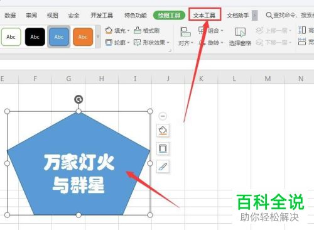Open the 填充 fill dropdown arrow
The height and width of the screenshot is (230, 314).
pyautogui.click(x=129, y=31)
